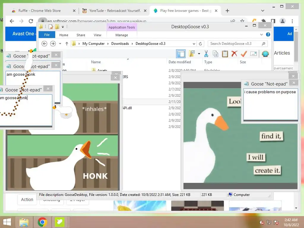This screenshot has width=304, height=228.
Task: Open the Manage ribbon tab
Action: pyautogui.click(x=122, y=35)
